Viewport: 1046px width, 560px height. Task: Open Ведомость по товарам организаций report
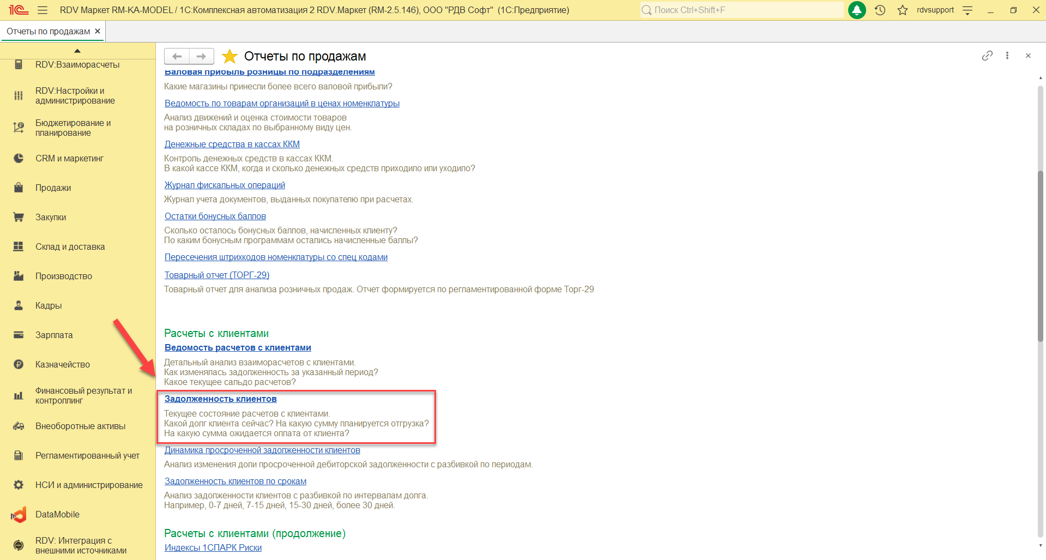click(282, 103)
